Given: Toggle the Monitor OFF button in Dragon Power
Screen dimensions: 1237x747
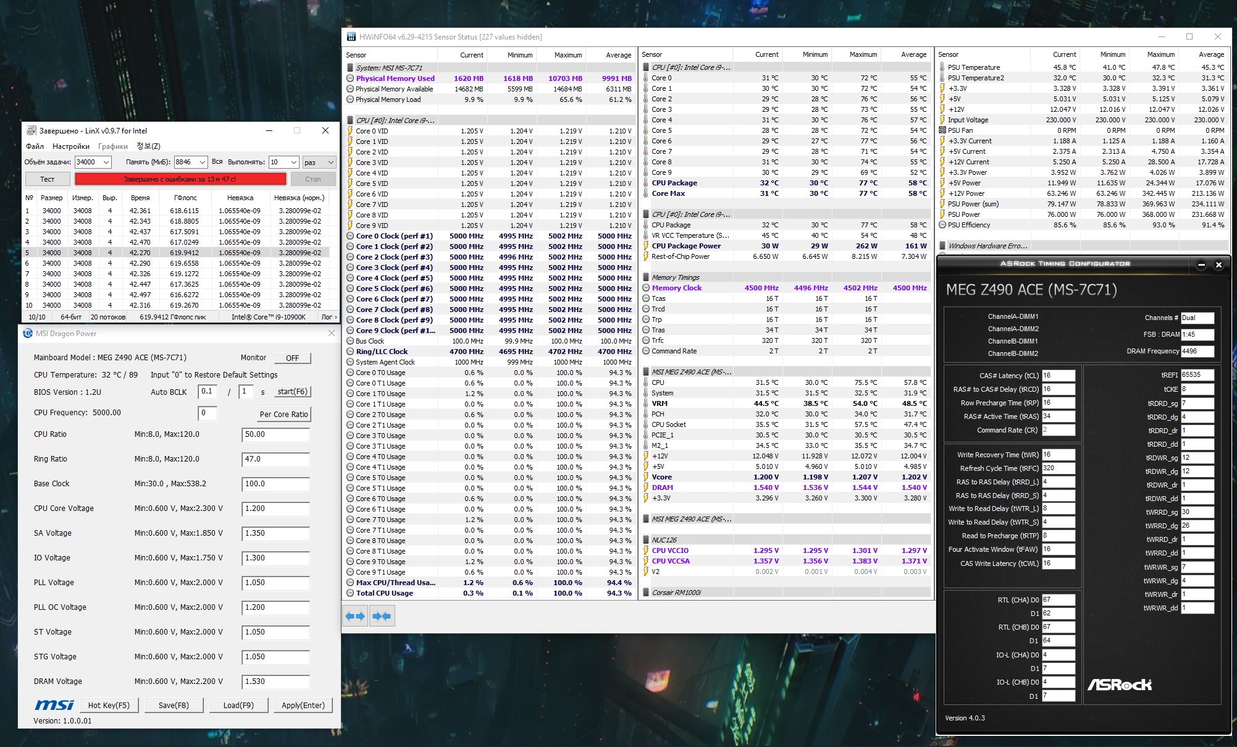Looking at the screenshot, I should tap(293, 358).
